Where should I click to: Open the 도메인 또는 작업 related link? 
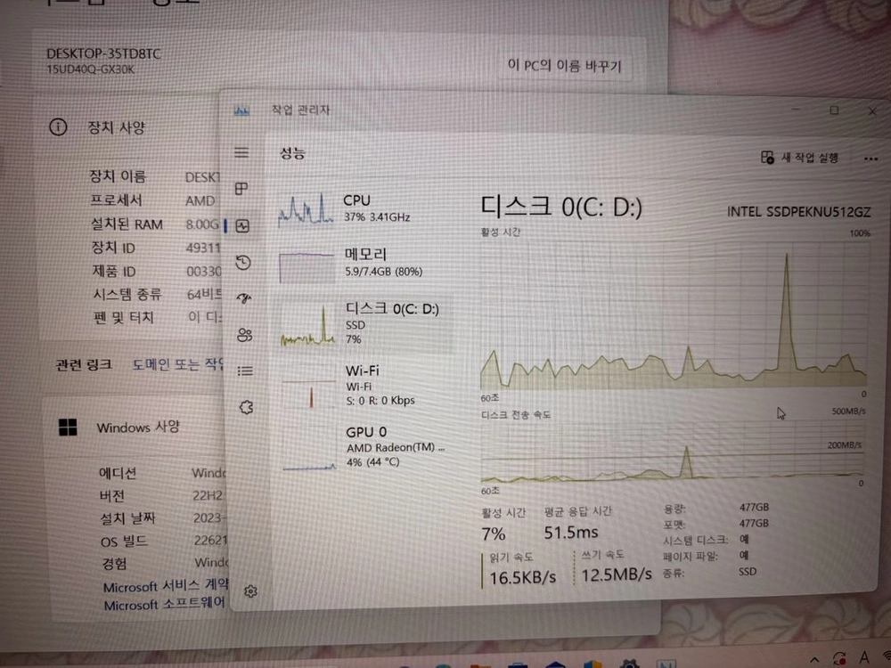coord(179,364)
